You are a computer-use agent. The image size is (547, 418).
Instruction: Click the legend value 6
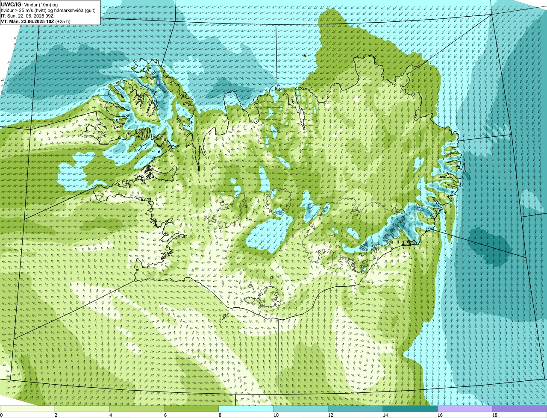[x=165, y=415]
